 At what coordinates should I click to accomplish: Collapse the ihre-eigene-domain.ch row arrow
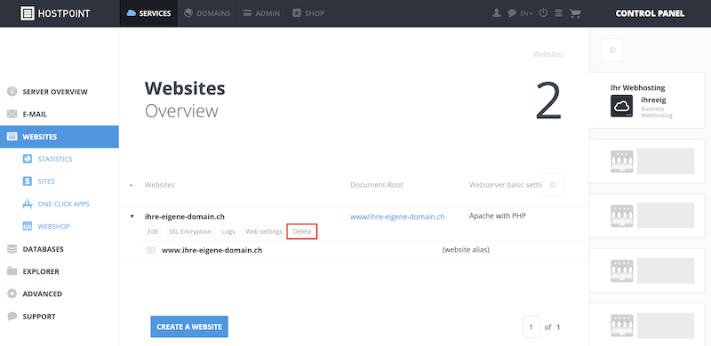132,217
